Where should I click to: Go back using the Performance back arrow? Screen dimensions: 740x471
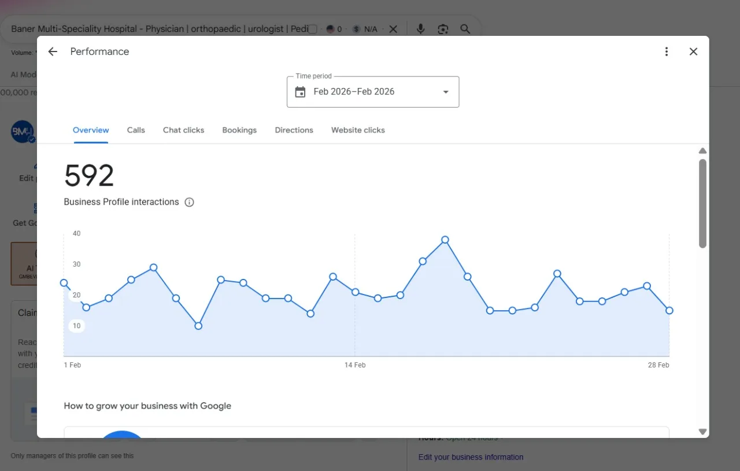53,51
